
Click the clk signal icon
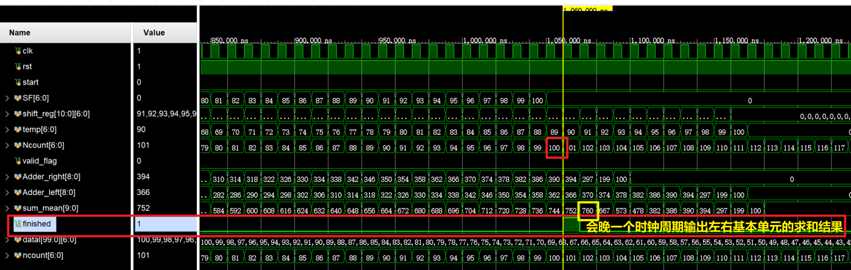tap(18, 51)
